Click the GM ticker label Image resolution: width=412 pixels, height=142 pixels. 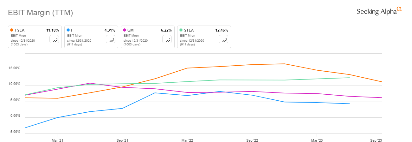click(130, 30)
